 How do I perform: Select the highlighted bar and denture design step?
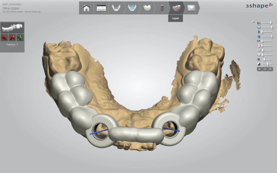176,8
